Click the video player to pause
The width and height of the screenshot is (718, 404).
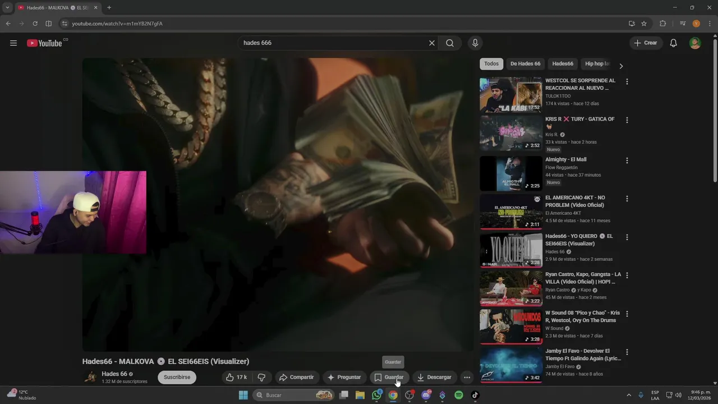(x=278, y=205)
